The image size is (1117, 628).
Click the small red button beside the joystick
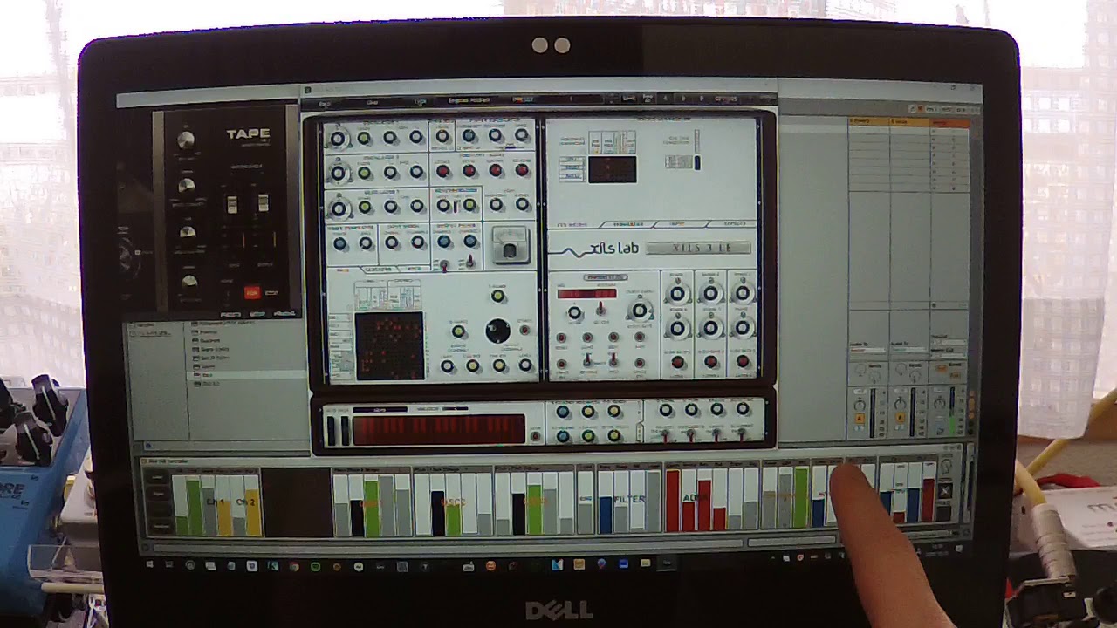coord(524,331)
